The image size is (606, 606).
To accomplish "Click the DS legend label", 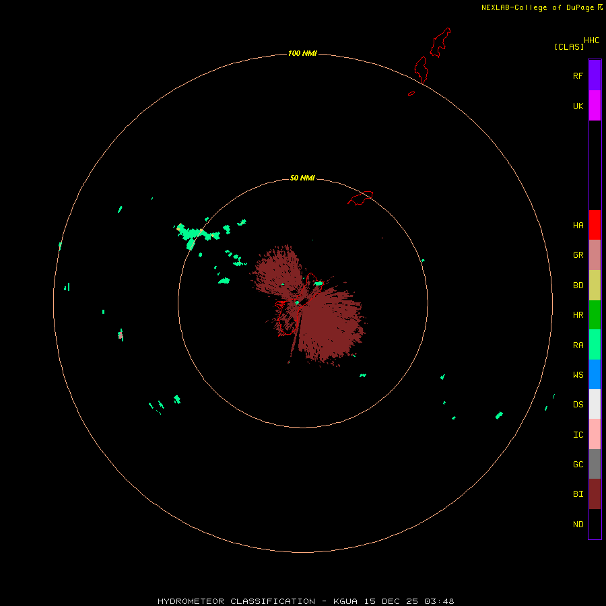I will click(578, 404).
